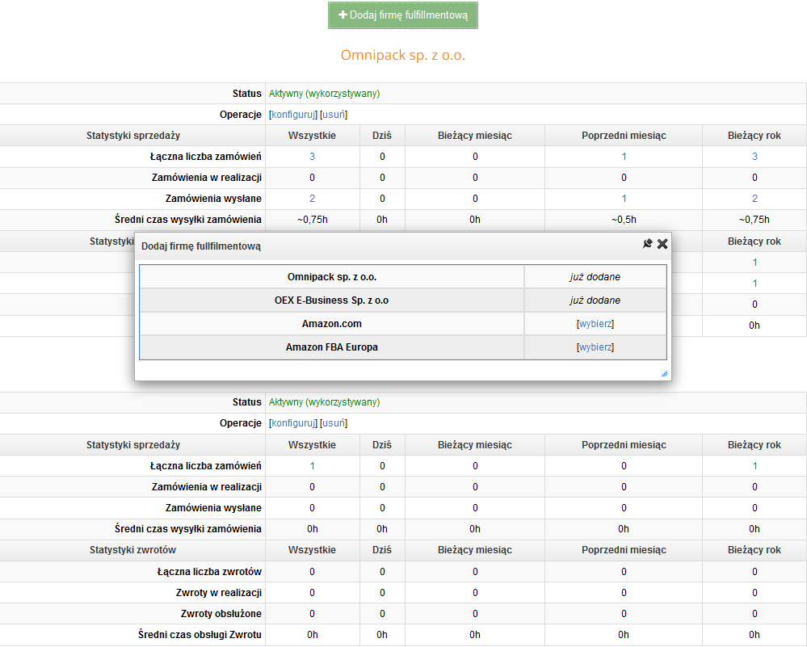This screenshot has width=807, height=647.
Task: Click the fully visible "Statystyki zwrotów" header
Action: (132, 550)
